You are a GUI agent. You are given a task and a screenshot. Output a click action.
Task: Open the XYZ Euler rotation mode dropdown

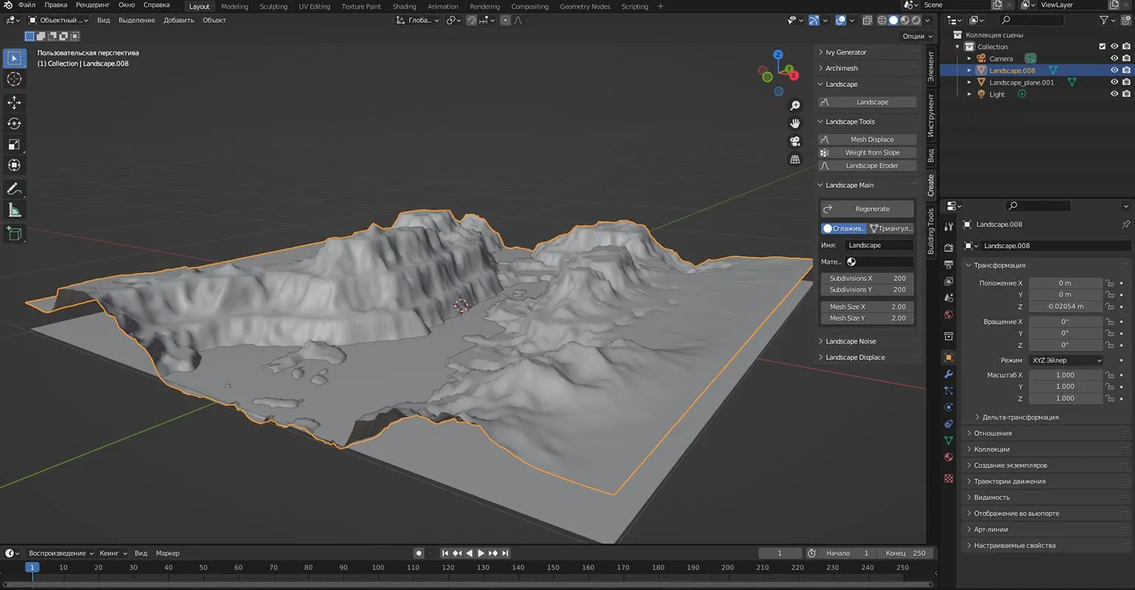1066,360
